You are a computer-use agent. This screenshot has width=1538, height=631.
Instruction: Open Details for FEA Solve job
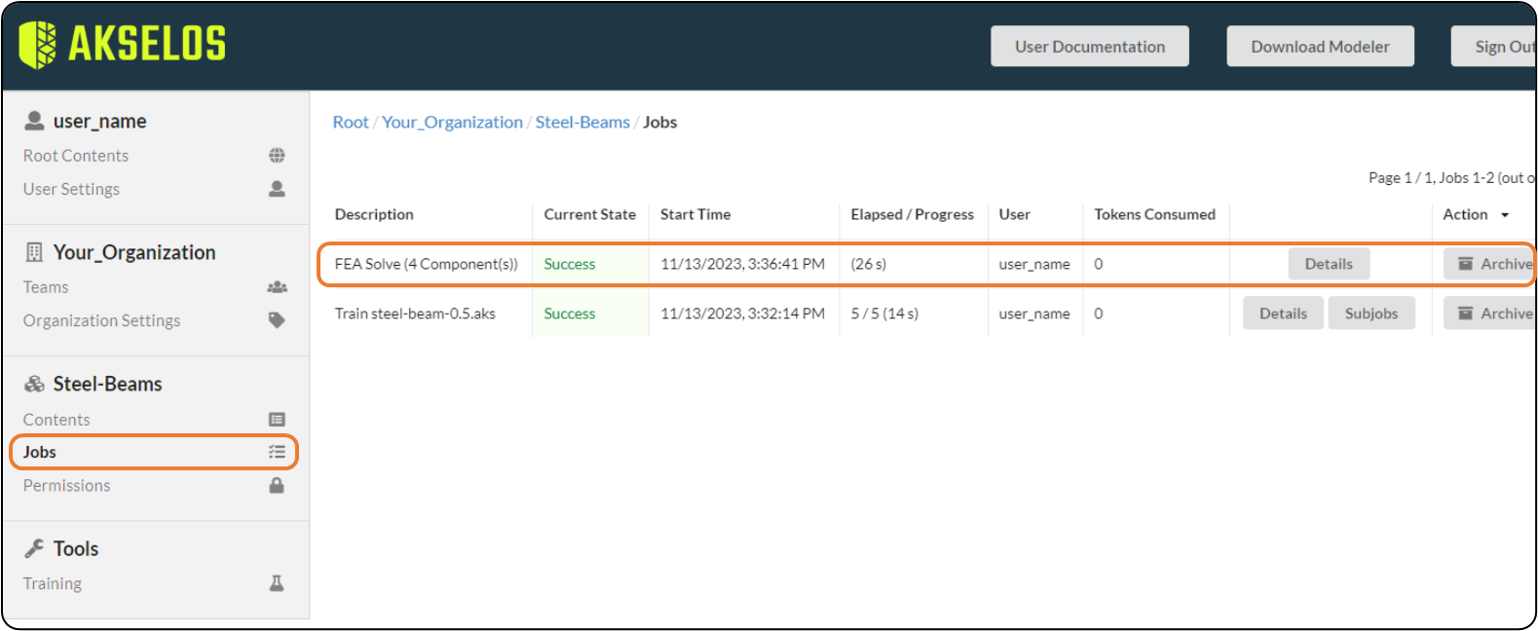point(1329,264)
